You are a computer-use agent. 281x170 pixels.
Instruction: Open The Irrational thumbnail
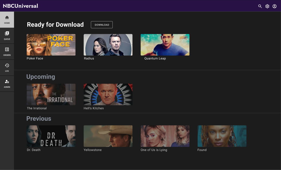51,94
